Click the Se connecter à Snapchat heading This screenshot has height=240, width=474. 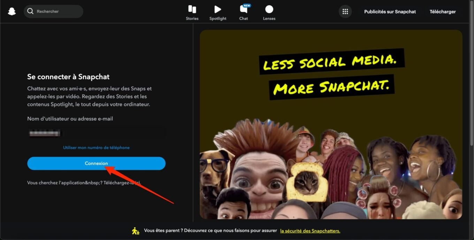coord(68,77)
